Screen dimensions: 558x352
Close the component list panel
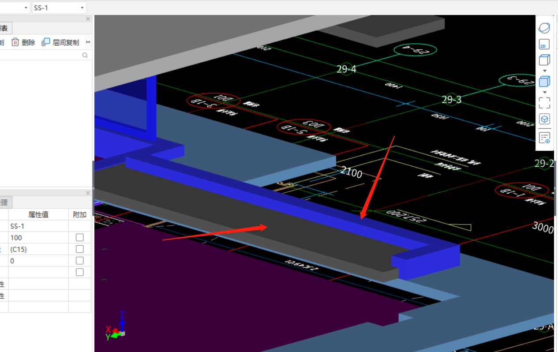pos(88,19)
